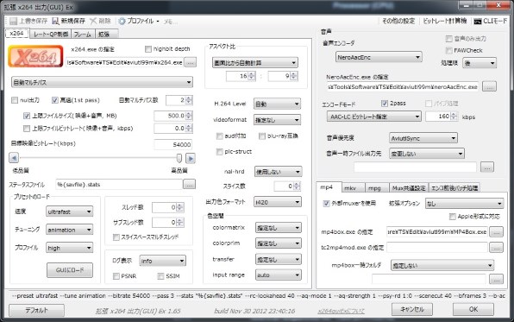Open the x264guiExについて link
Viewport: 514px width, 322px height.
pos(341,311)
